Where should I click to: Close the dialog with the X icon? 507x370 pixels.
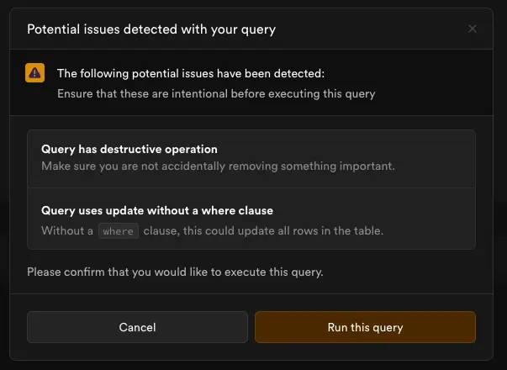pos(473,29)
